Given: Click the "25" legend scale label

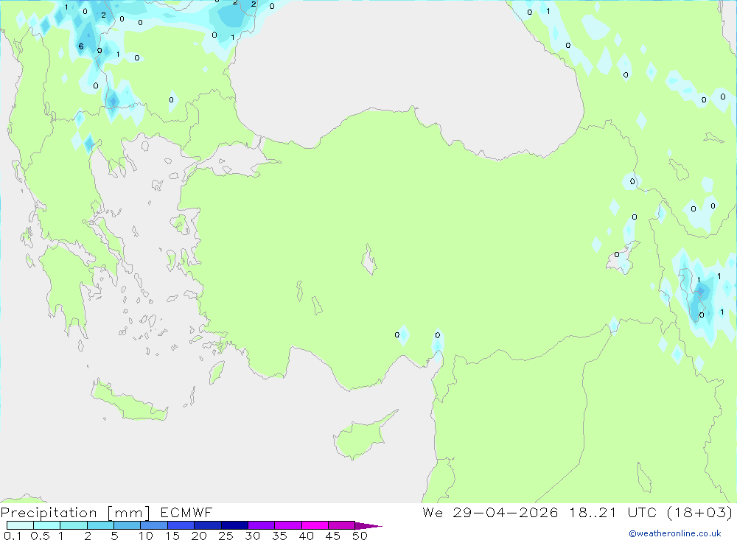Looking at the screenshot, I should [226, 536].
